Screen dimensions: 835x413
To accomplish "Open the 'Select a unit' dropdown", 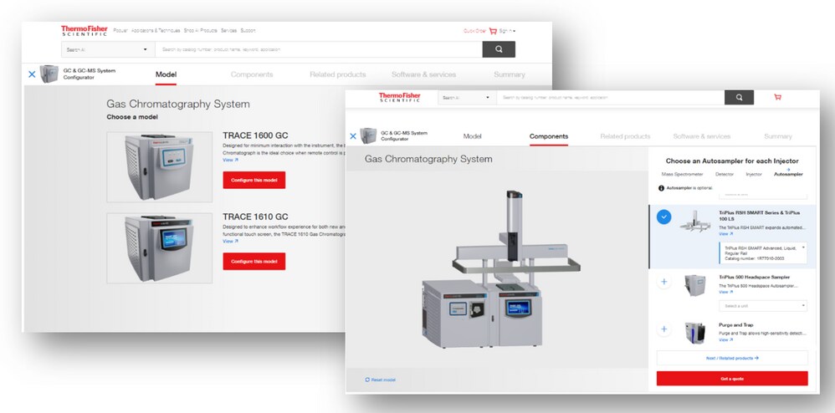I will [761, 306].
